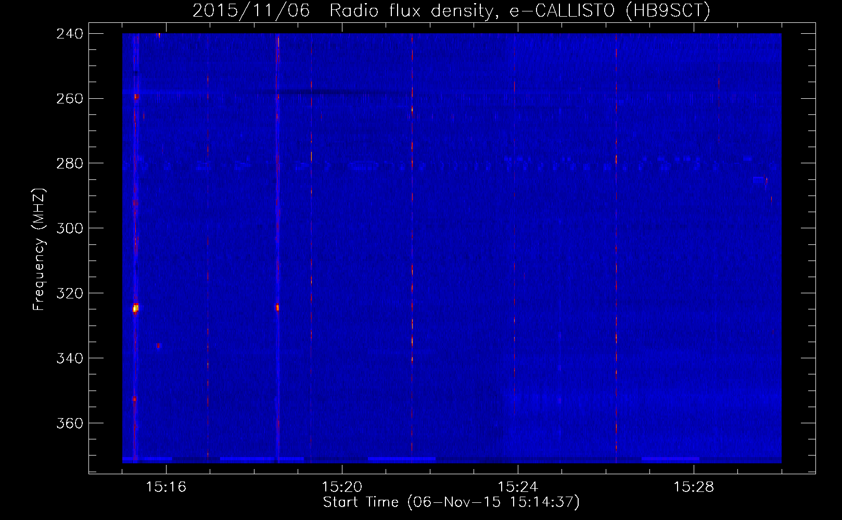This screenshot has width=842, height=520.
Task: Click the 360 frequency tick label
Action: [70, 424]
